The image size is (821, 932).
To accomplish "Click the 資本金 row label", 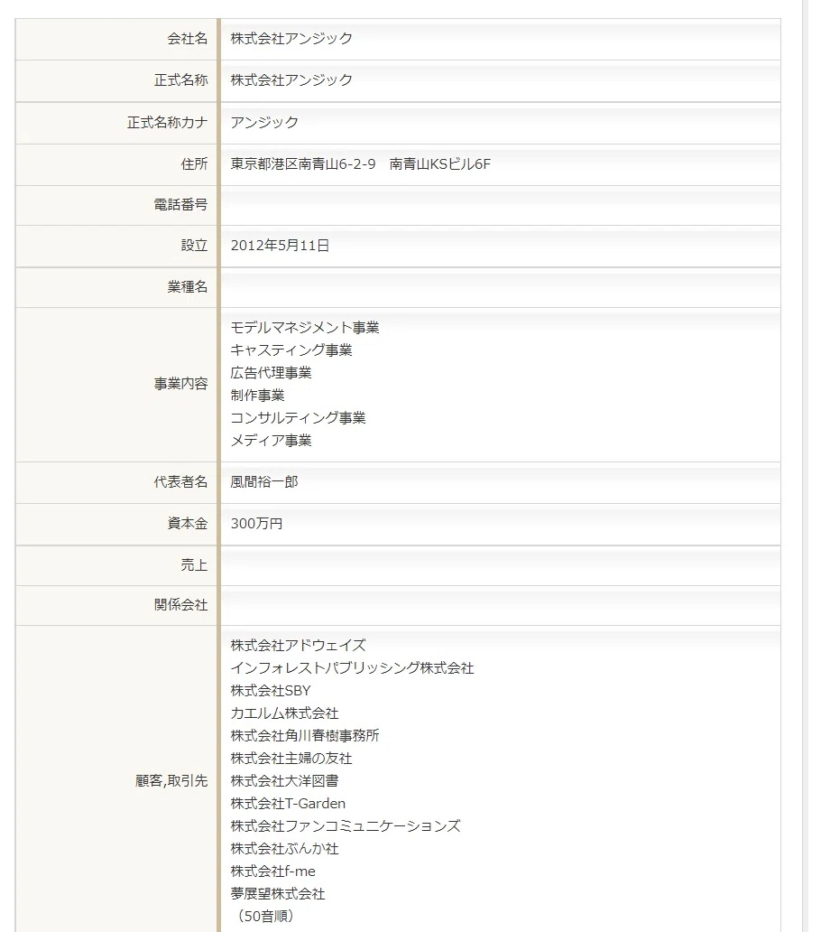I will click(x=188, y=524).
